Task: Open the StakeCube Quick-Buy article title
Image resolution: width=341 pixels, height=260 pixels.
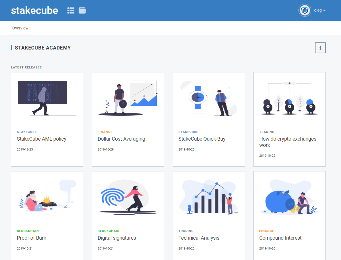Action: tap(202, 139)
